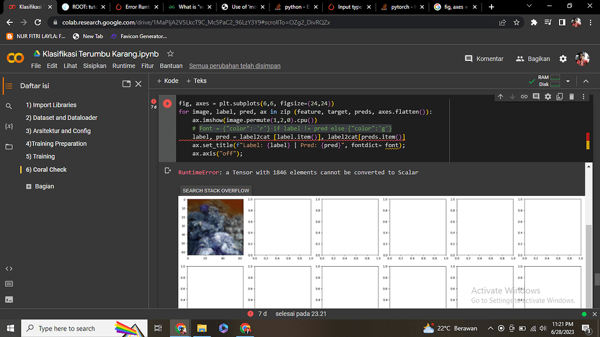The width and height of the screenshot is (600, 337).
Task: Bookmark this page with star icon
Action: click(517, 23)
